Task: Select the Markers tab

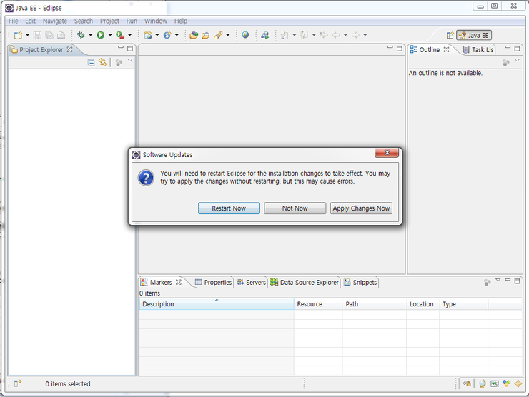Action: point(161,282)
